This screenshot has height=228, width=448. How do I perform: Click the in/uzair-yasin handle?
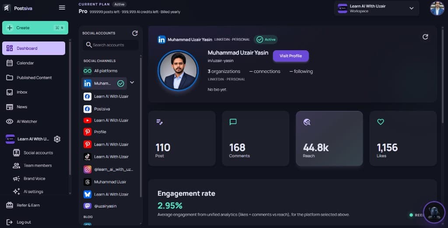click(220, 61)
